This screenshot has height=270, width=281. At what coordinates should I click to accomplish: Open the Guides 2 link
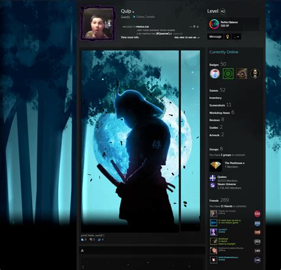(216, 127)
